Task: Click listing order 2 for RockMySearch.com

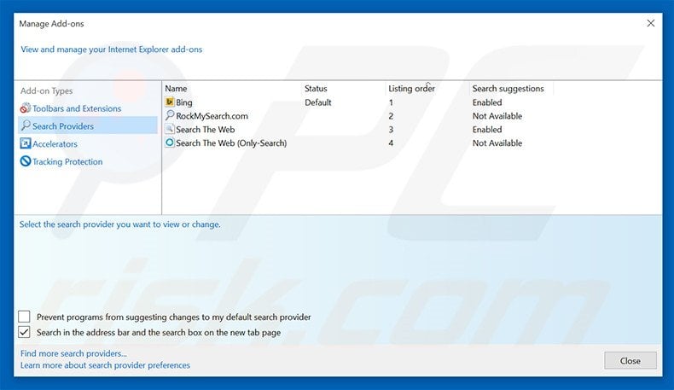Action: coord(391,116)
